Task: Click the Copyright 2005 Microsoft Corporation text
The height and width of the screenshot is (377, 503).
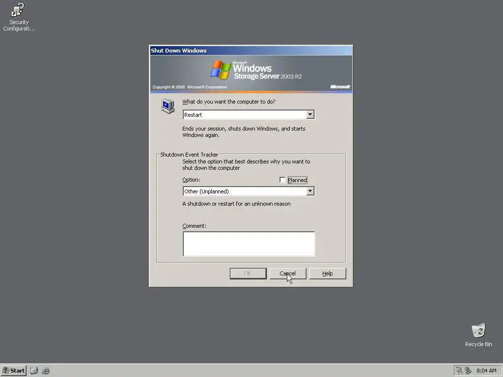Action: (190, 87)
